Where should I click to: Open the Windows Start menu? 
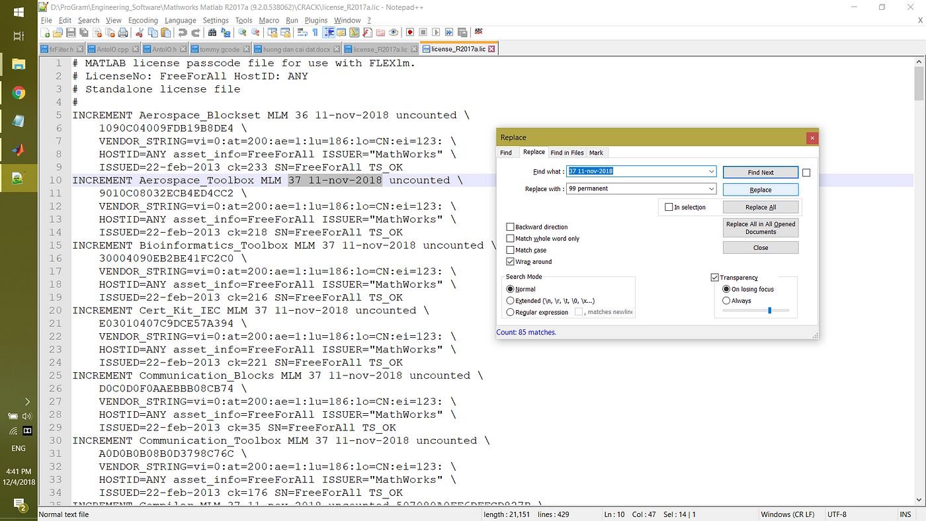click(x=19, y=11)
